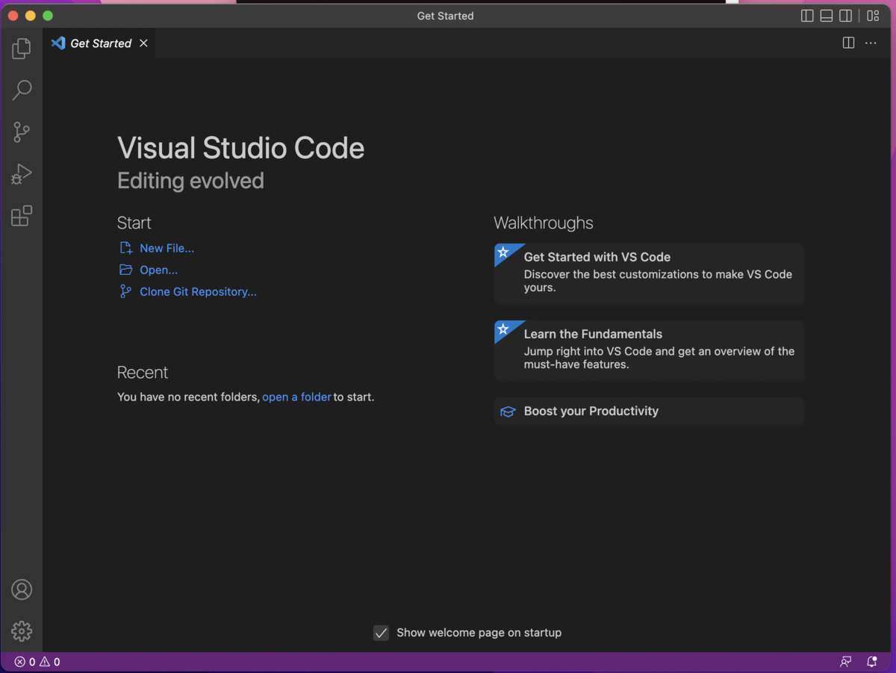Open the Boost your Productivity walkthrough

[649, 411]
